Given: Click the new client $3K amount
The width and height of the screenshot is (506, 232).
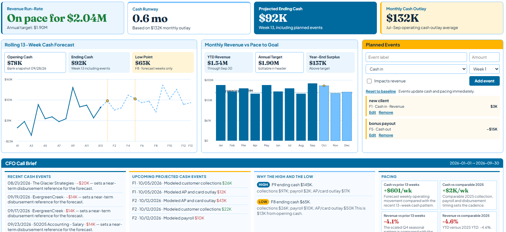Looking at the screenshot, I should click(x=494, y=106).
